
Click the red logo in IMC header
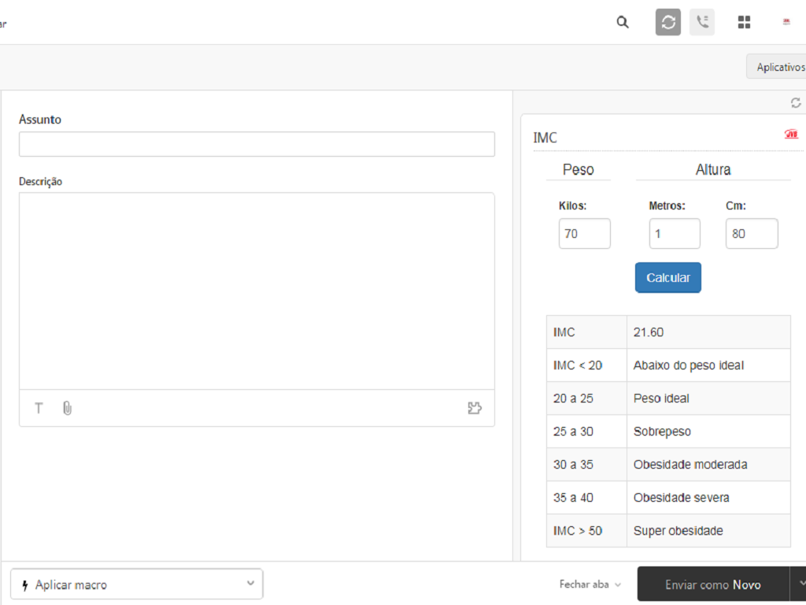791,135
